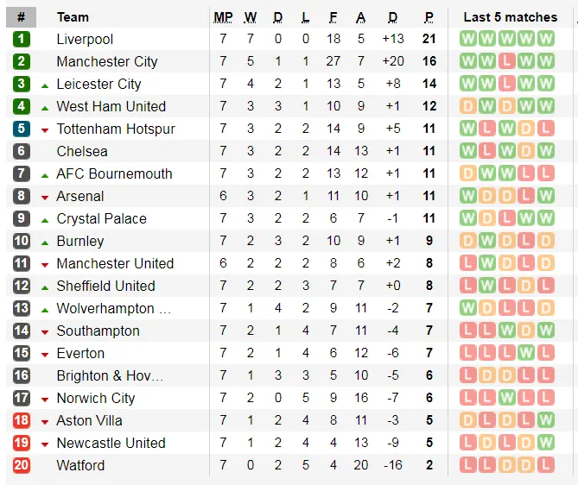This screenshot has width=578, height=485.
Task: Click Tottenham Hotspur's blue rank 5 badge
Action: click(22, 129)
